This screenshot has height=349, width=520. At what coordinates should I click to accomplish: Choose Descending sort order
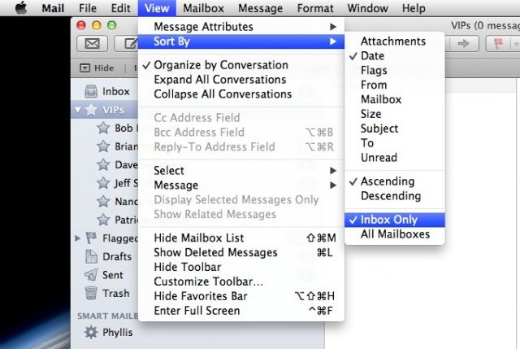[390, 196]
